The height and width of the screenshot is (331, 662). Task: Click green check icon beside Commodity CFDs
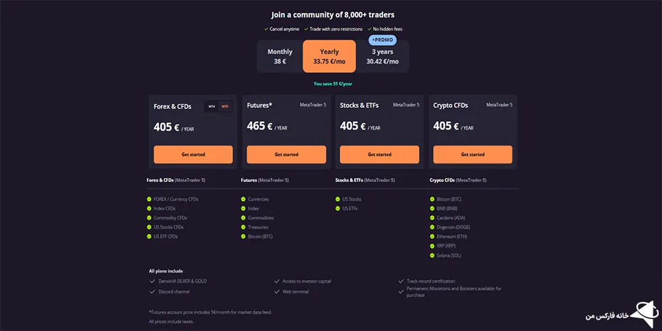pos(149,218)
